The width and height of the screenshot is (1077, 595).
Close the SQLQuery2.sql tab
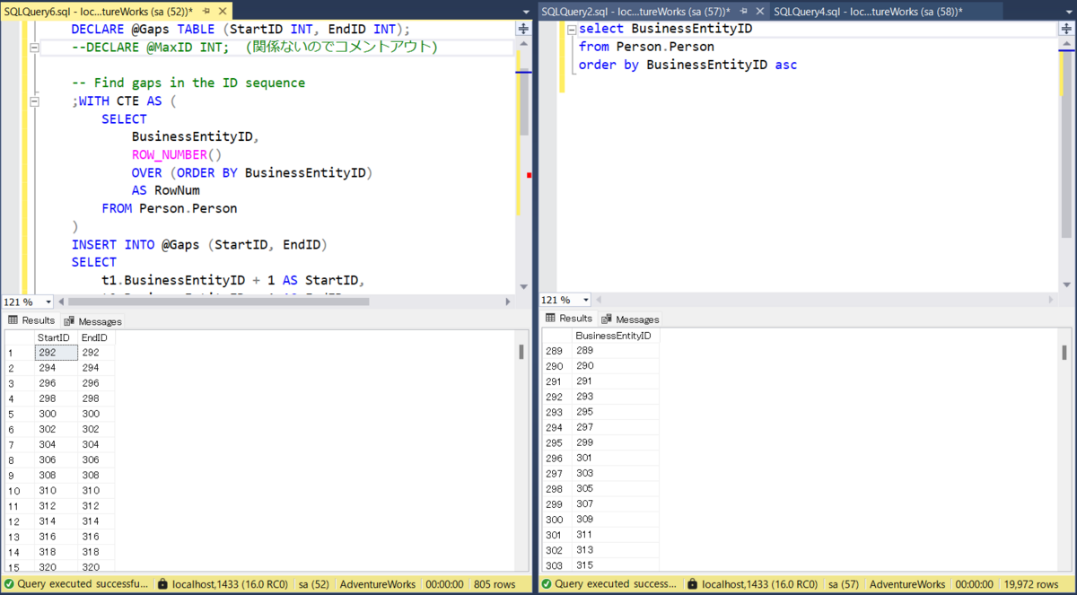point(760,11)
